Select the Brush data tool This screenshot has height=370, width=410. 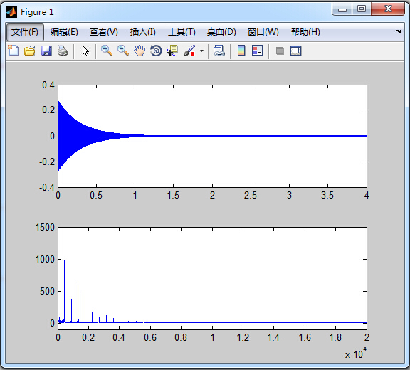point(189,51)
